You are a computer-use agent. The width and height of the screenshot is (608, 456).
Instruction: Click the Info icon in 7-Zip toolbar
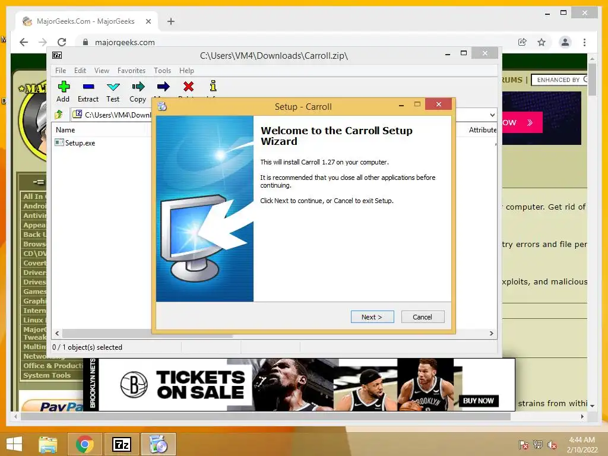[213, 85]
